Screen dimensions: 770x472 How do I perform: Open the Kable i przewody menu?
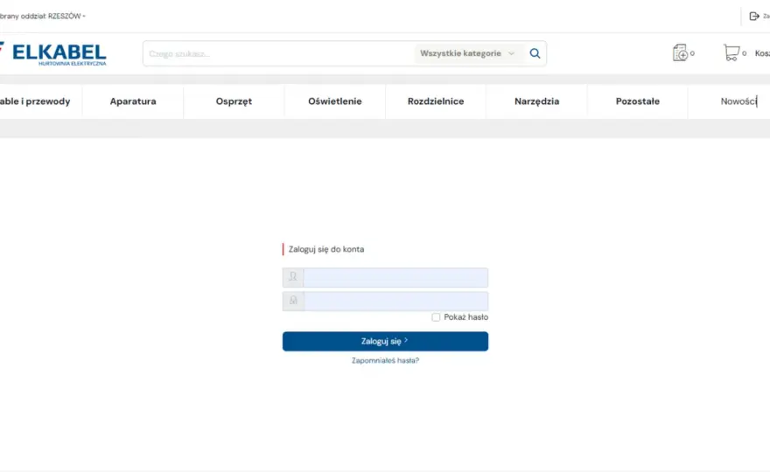(x=35, y=101)
